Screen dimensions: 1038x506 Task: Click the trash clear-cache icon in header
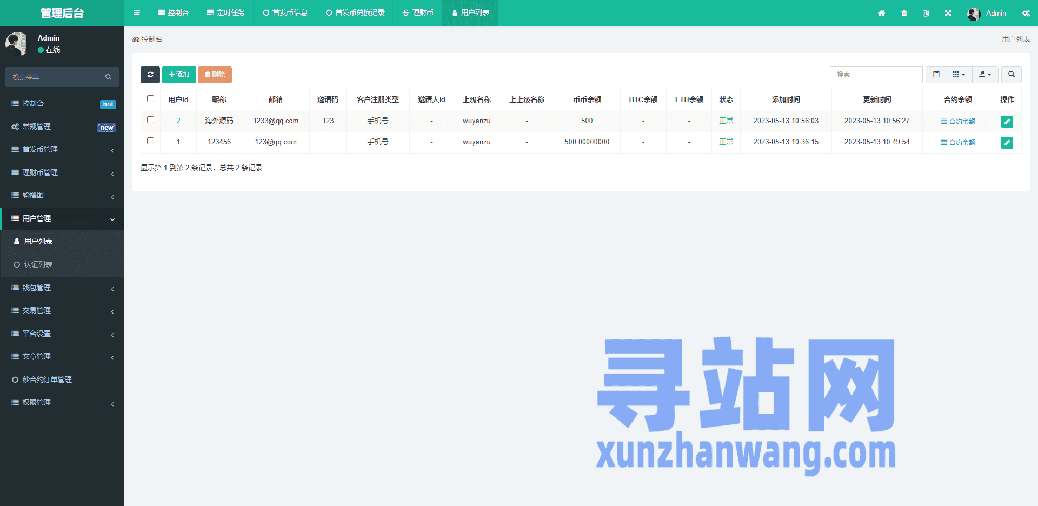point(904,13)
